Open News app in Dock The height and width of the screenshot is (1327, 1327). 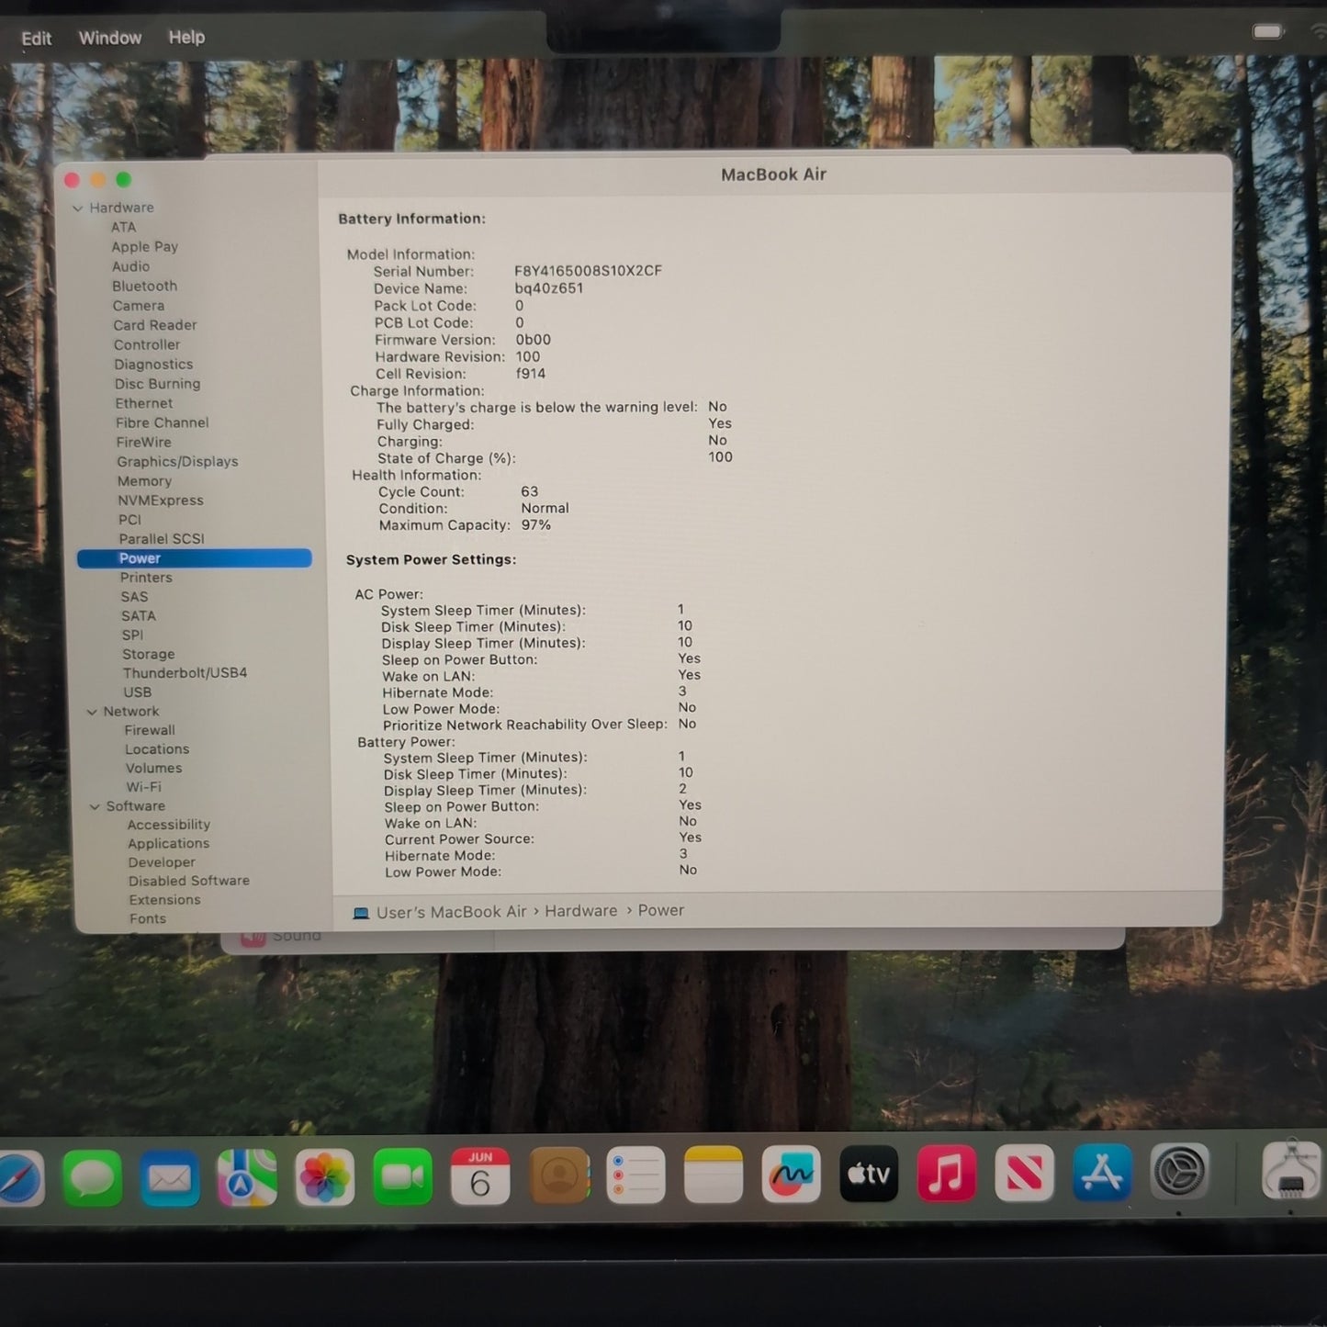[1024, 1173]
